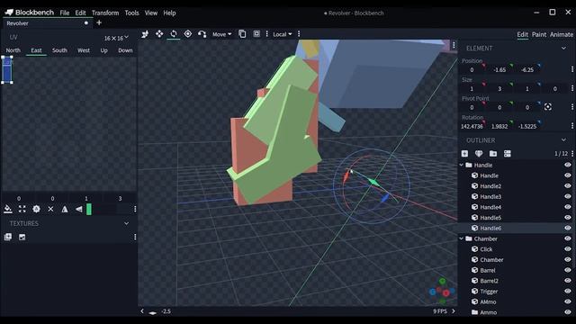Toggle visibility of AMmo cube
Image resolution: width=576 pixels, height=324 pixels.
point(568,302)
